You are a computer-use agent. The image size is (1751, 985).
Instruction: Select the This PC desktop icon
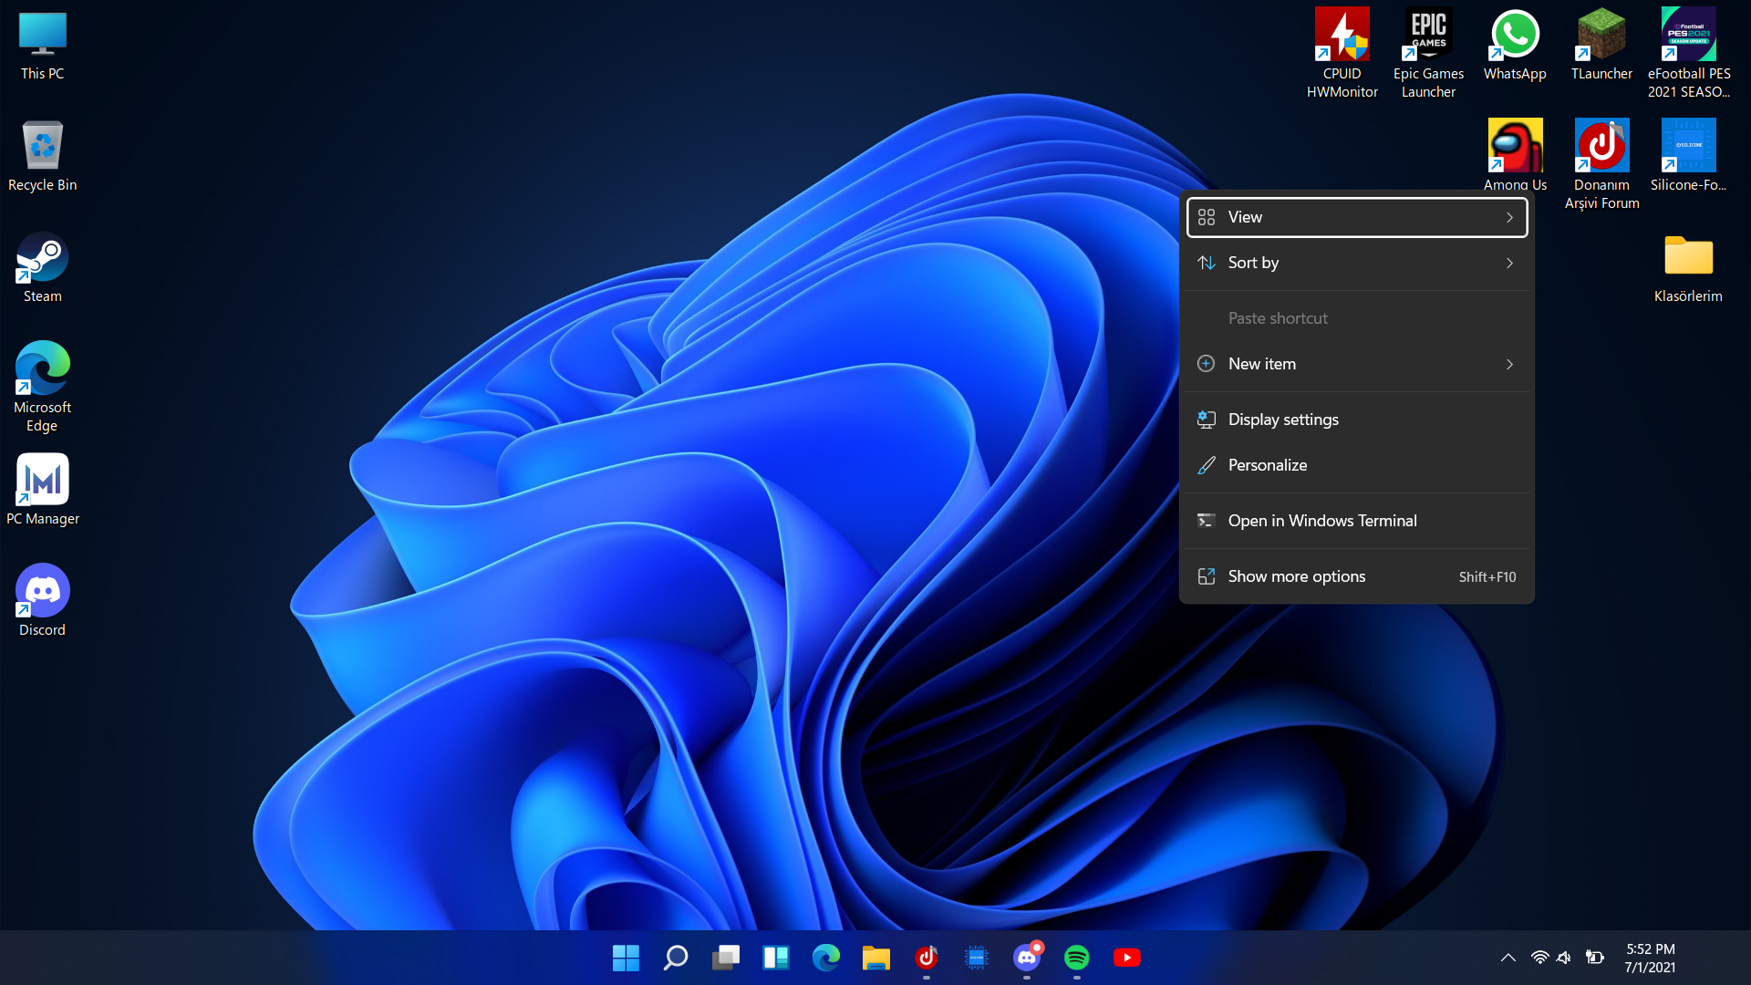(42, 46)
